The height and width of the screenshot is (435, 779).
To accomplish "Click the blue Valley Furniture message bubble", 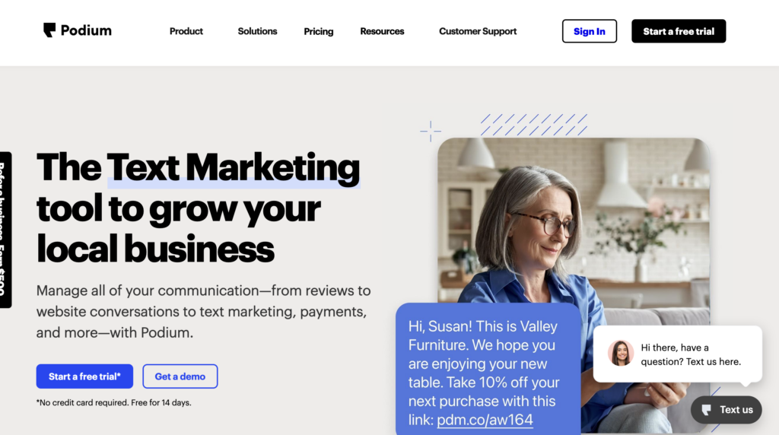I will pos(488,369).
